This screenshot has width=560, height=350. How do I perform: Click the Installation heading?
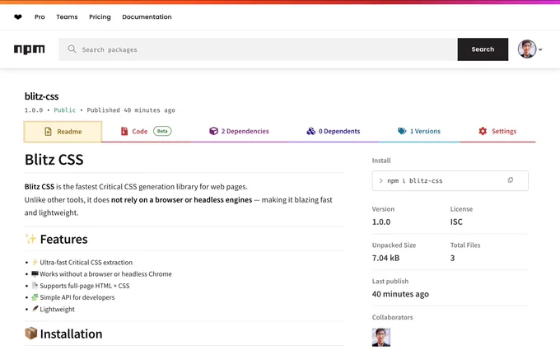coord(63,334)
